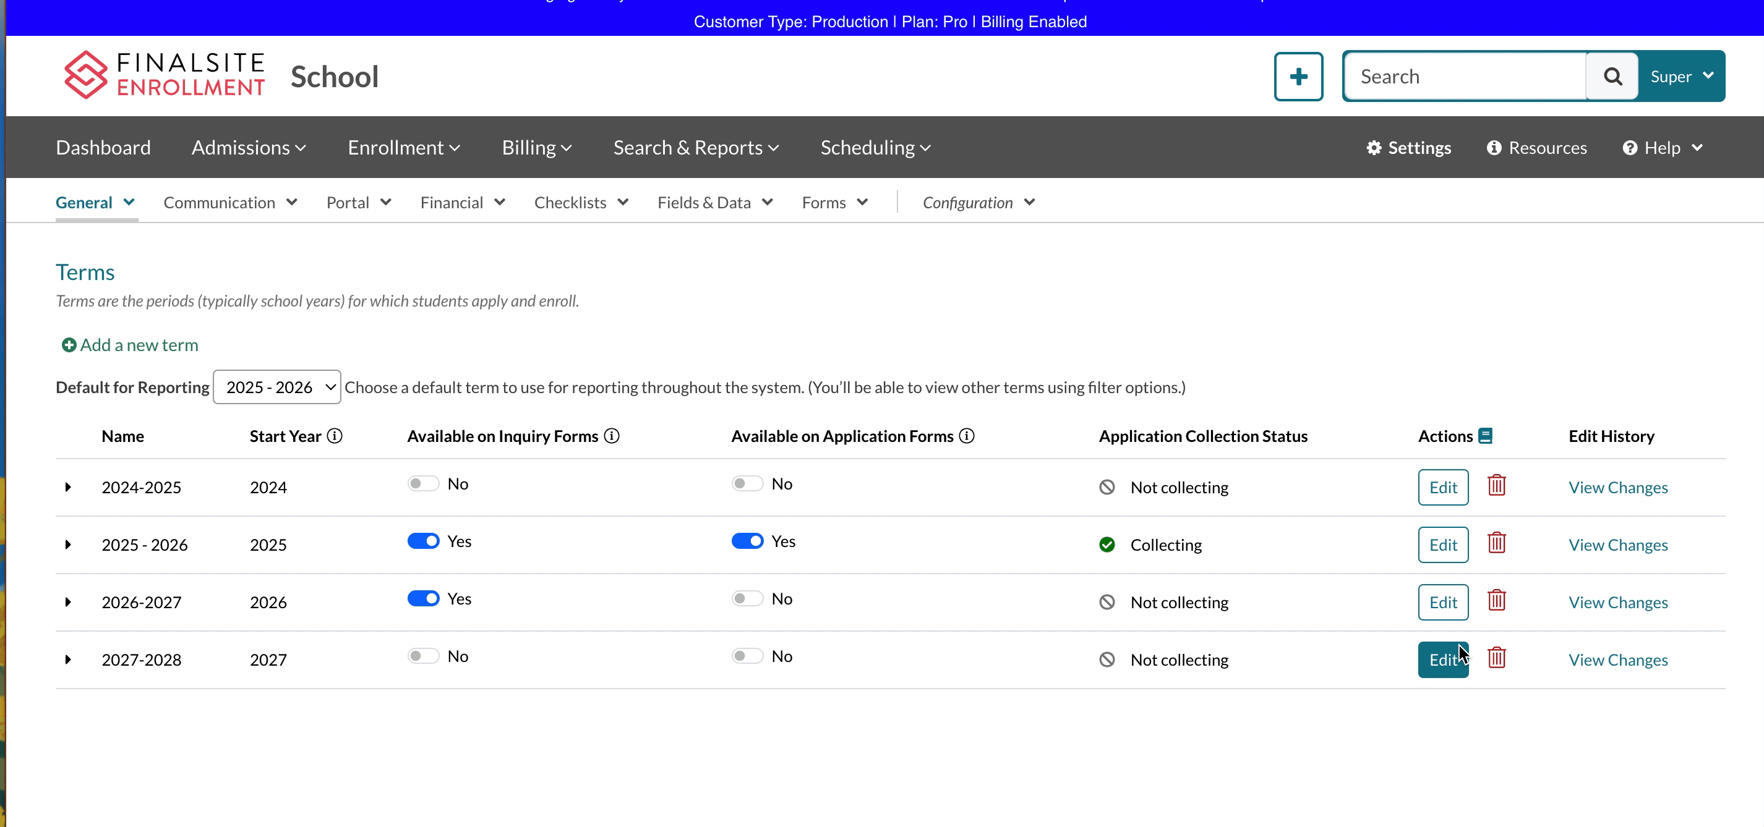Viewport: 1764px width, 827px height.
Task: Open the Super user dropdown
Action: 1681,77
